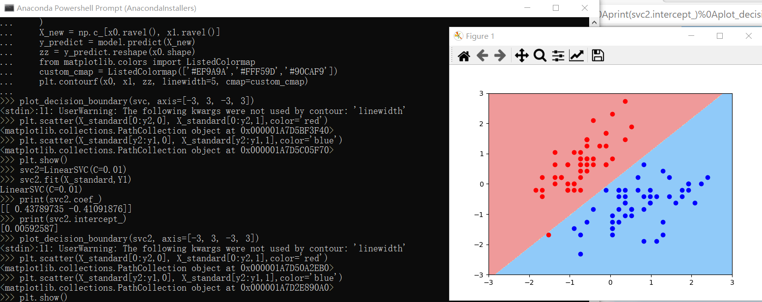762x302 pixels.
Task: Click the last 'plt.show()' prompt line
Action: (x=34, y=298)
